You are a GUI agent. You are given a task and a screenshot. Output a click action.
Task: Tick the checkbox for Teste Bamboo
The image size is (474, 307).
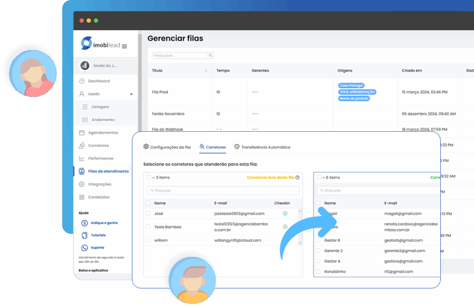[x=148, y=227]
